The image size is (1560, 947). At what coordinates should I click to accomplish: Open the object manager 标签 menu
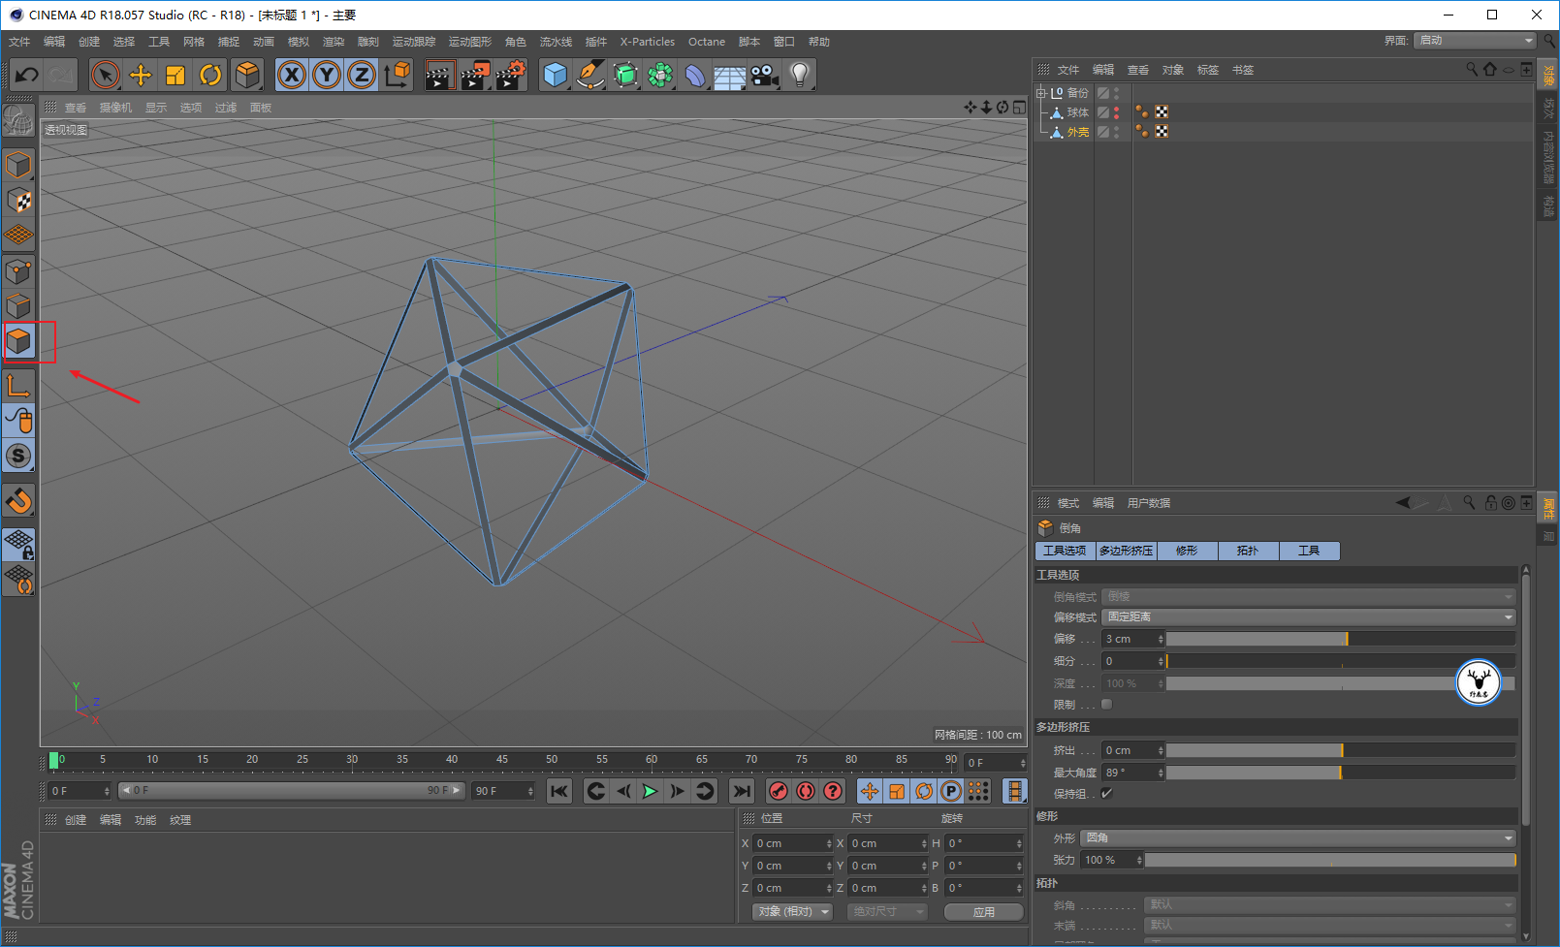(x=1208, y=70)
